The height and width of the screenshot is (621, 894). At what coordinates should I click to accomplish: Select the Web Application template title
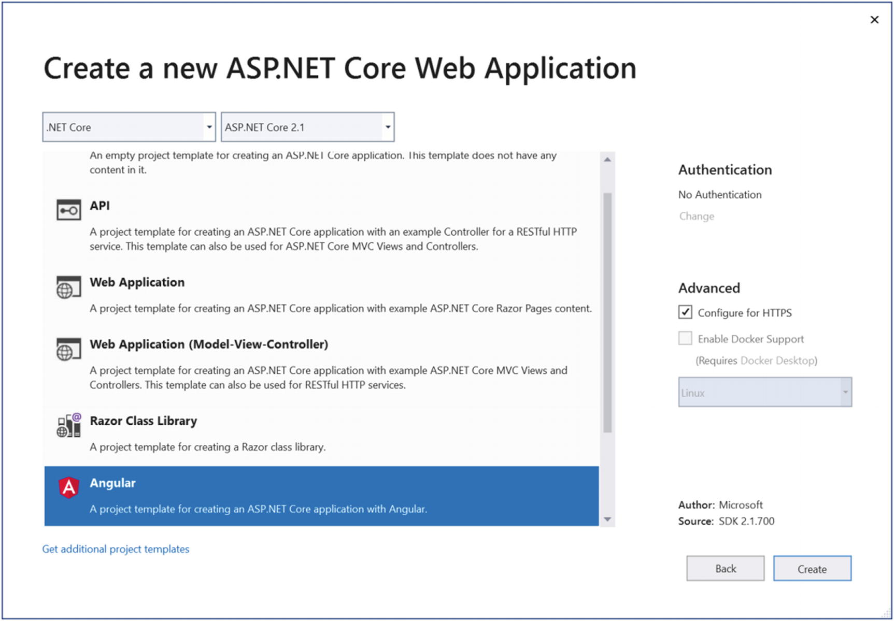click(x=137, y=282)
